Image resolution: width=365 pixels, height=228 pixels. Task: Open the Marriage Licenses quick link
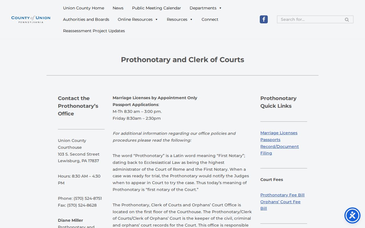coord(279,133)
